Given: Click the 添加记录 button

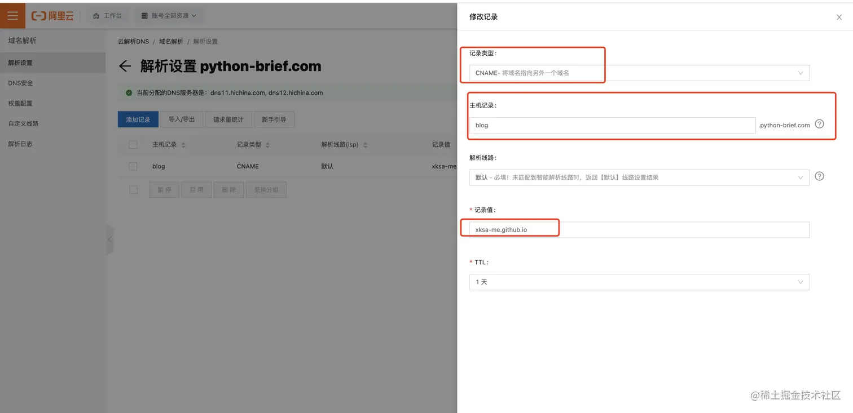Looking at the screenshot, I should (x=138, y=119).
